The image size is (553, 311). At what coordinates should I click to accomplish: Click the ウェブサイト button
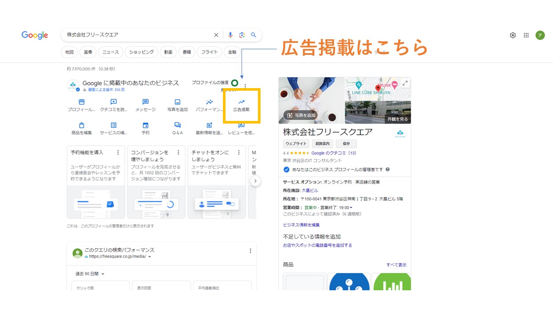pyautogui.click(x=296, y=144)
